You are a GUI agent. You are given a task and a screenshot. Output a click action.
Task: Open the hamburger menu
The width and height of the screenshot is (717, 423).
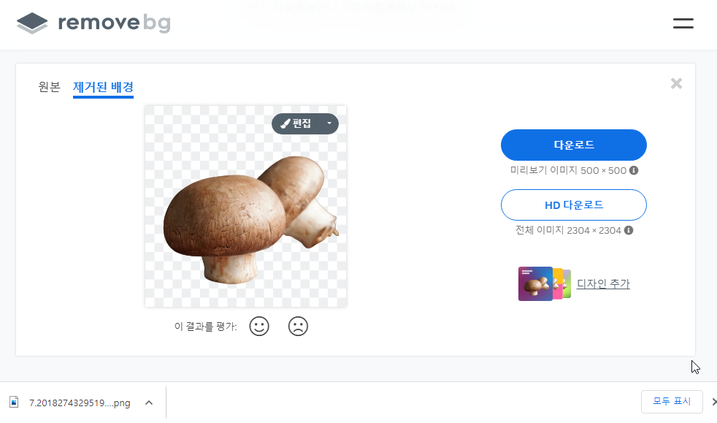pyautogui.click(x=683, y=23)
